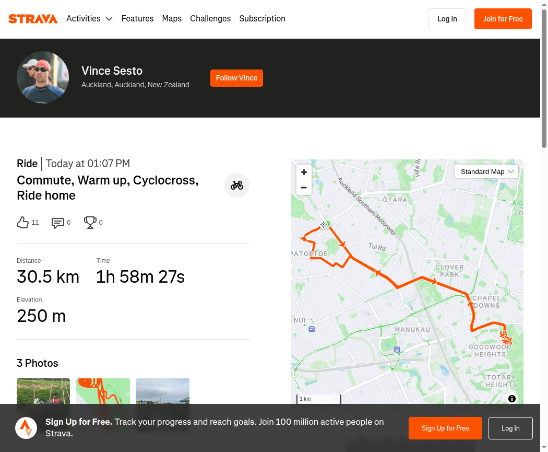This screenshot has width=548, height=452.
Task: Open the Subscription menu item
Action: [x=262, y=19]
